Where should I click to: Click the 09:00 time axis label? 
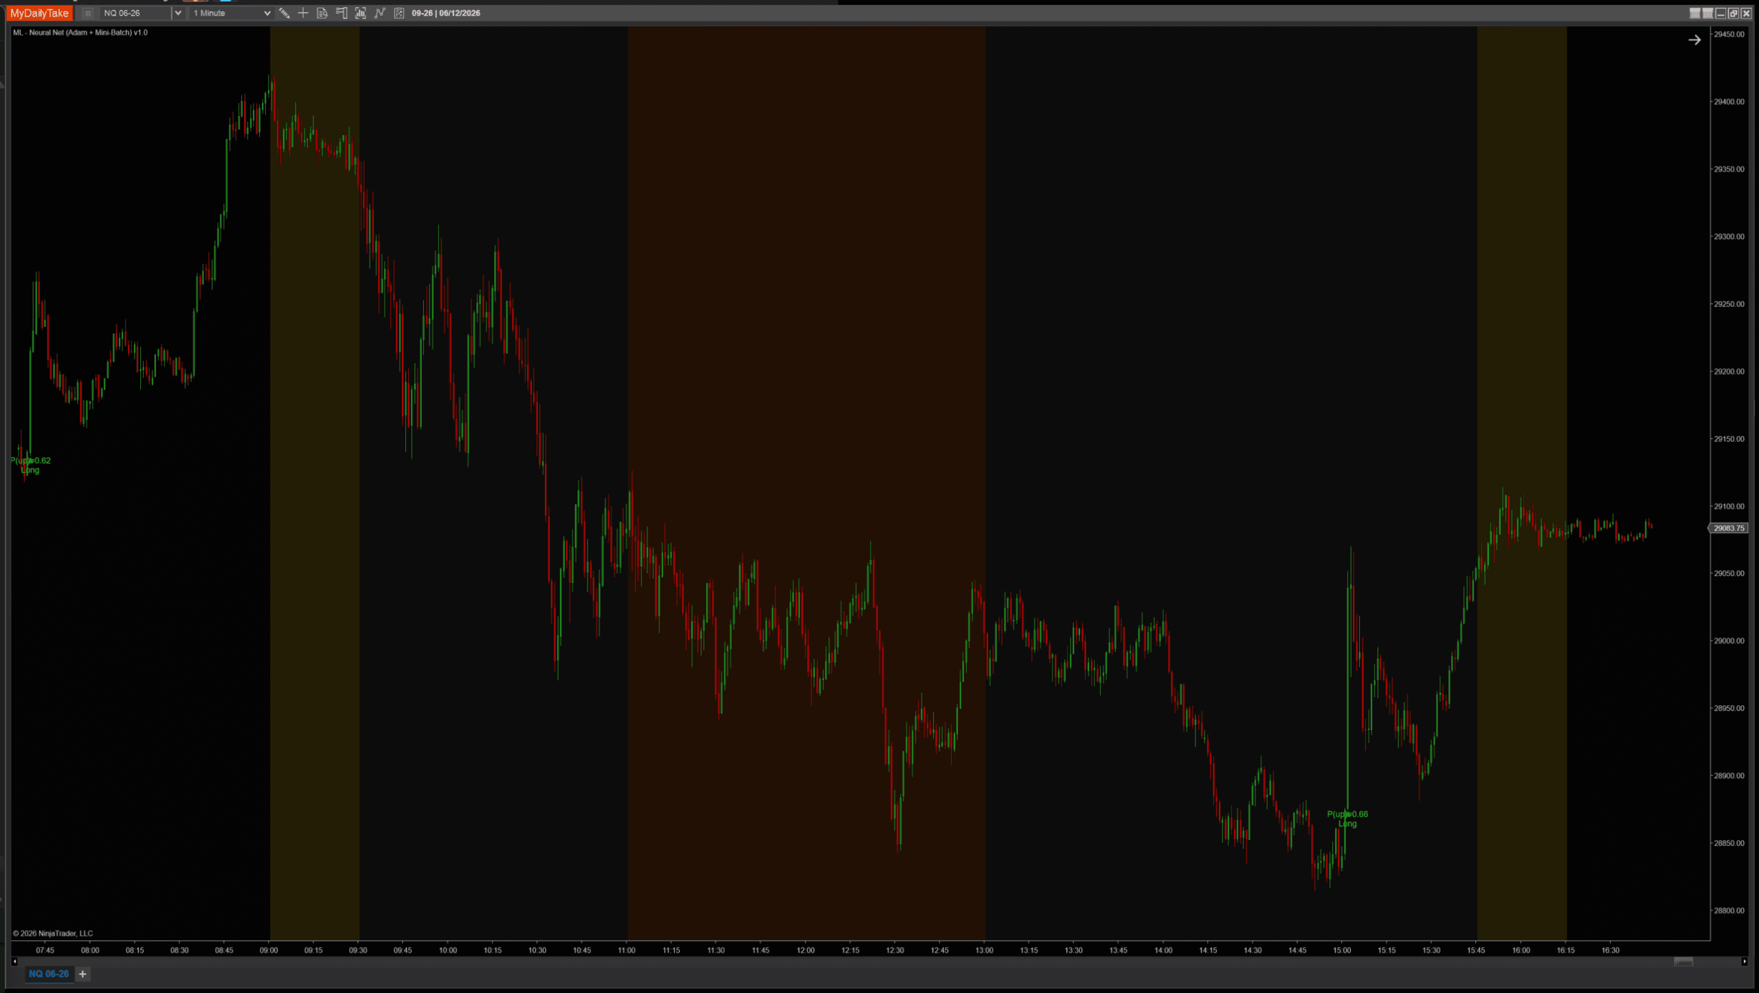pos(269,950)
